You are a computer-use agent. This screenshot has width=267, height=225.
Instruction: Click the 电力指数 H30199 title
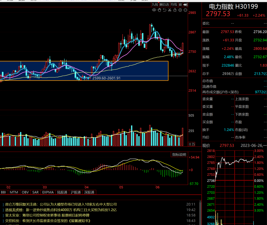tap(233, 6)
